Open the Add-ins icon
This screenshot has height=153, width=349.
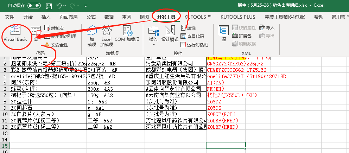92,36
